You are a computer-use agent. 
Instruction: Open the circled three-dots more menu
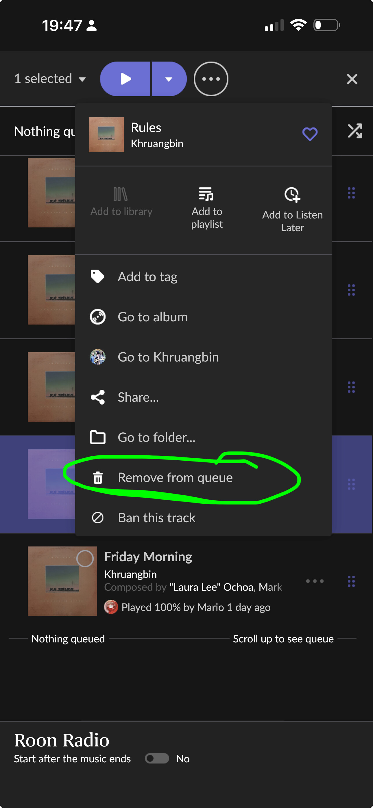[x=211, y=79]
